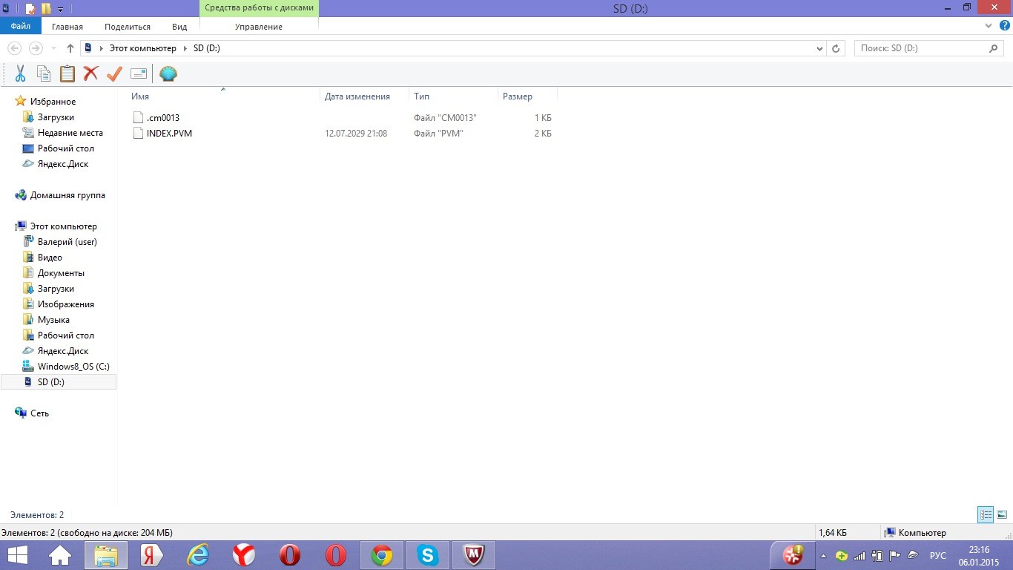Open the Yandex Browser Y icon on the taskbar

(244, 554)
